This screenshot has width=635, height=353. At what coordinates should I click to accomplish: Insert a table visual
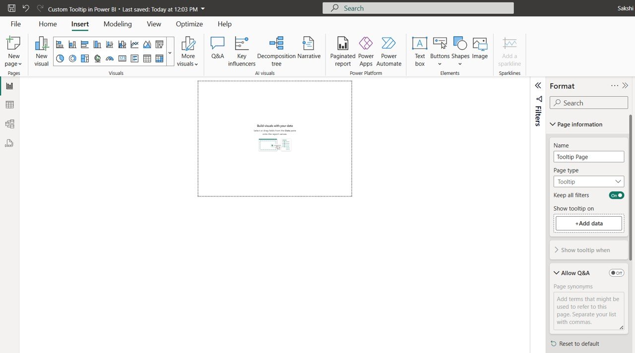(x=147, y=59)
